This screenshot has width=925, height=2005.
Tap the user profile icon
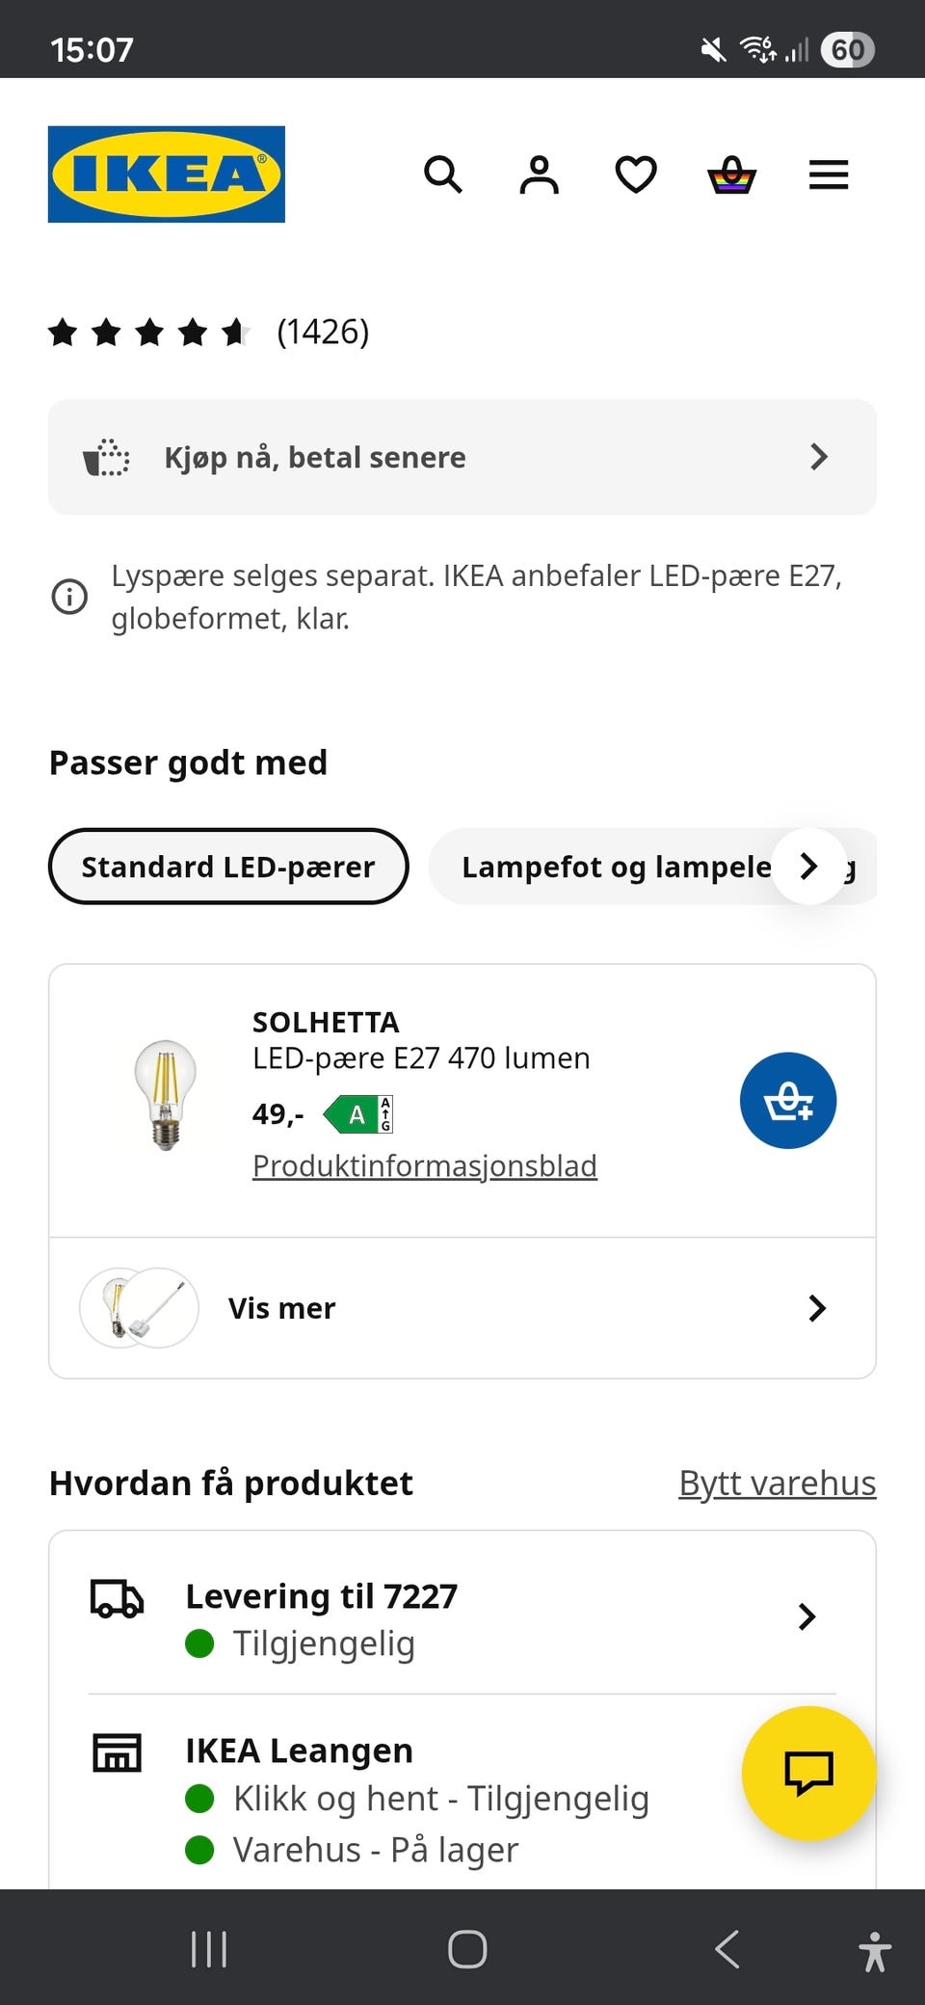(540, 174)
